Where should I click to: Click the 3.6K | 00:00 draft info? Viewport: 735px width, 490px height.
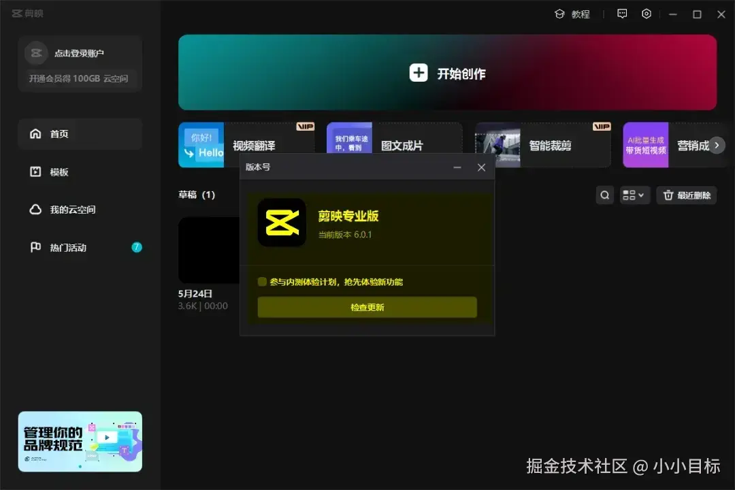203,306
